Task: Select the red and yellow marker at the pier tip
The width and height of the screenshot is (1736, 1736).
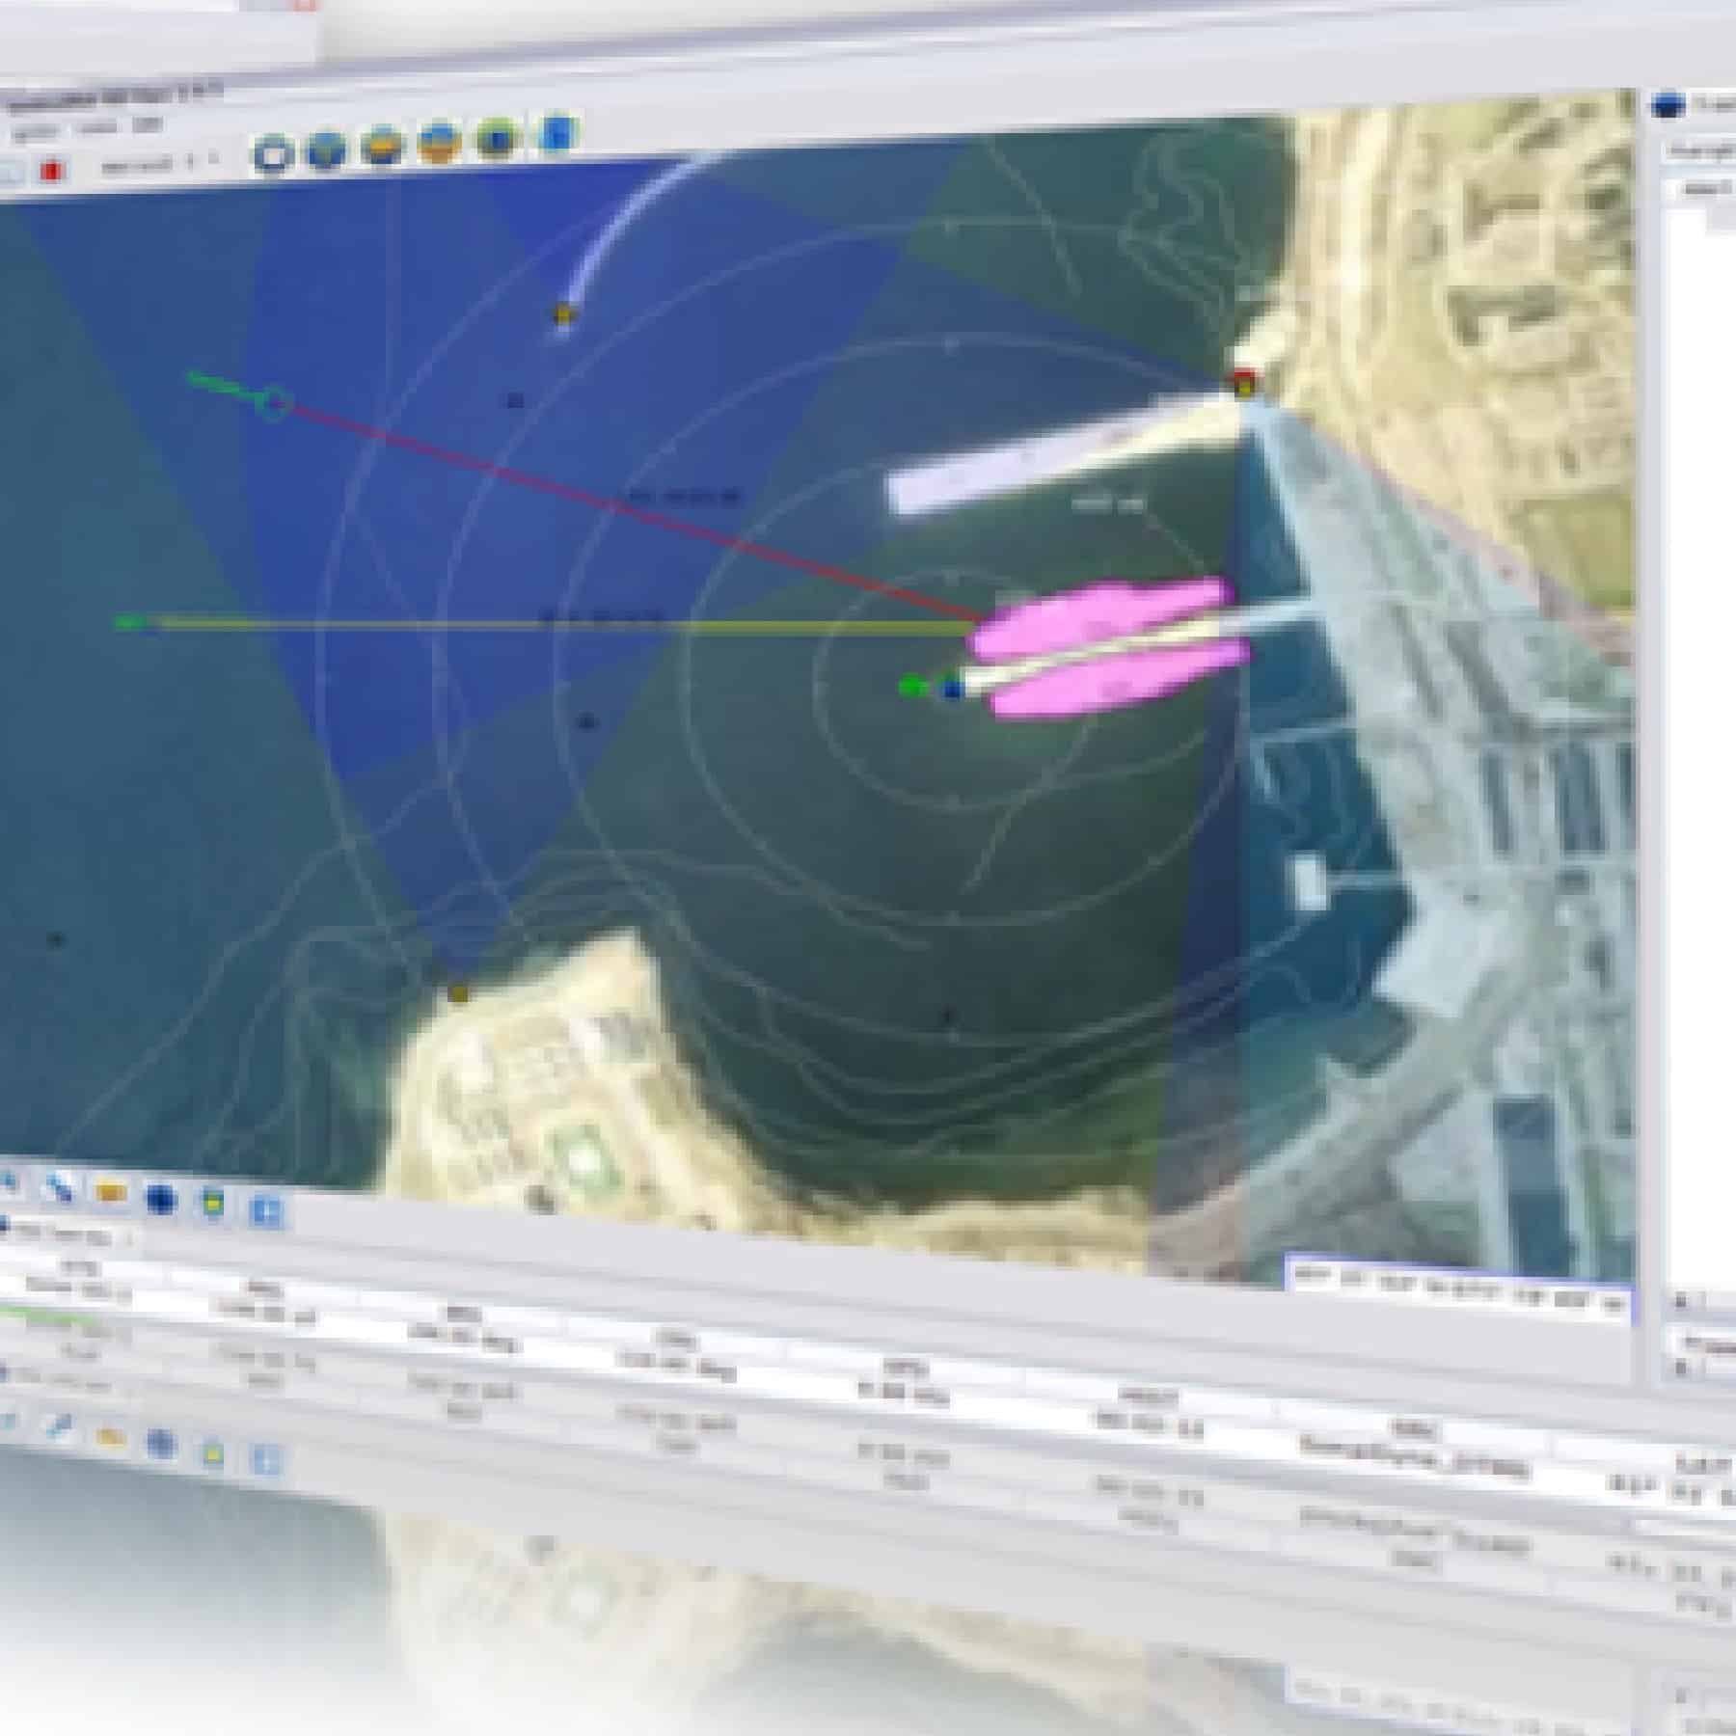Action: 1243,383
